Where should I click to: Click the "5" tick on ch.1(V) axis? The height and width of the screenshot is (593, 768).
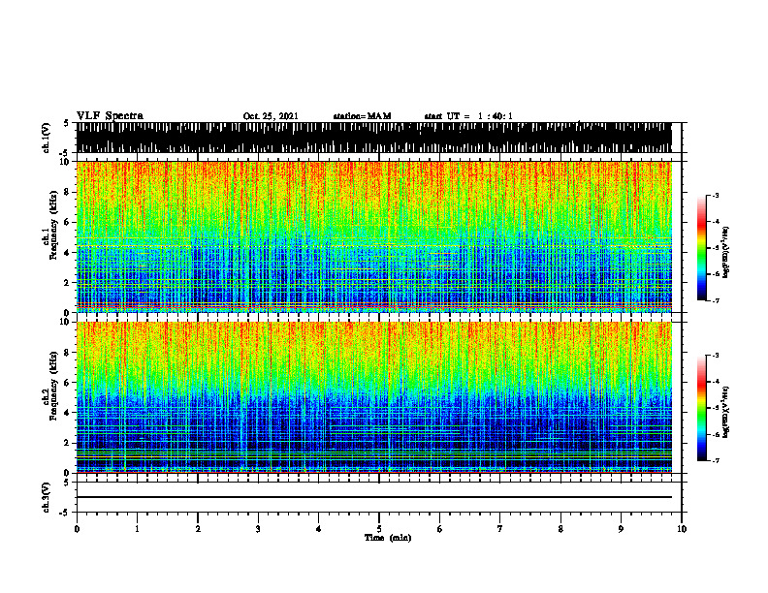tap(68, 123)
